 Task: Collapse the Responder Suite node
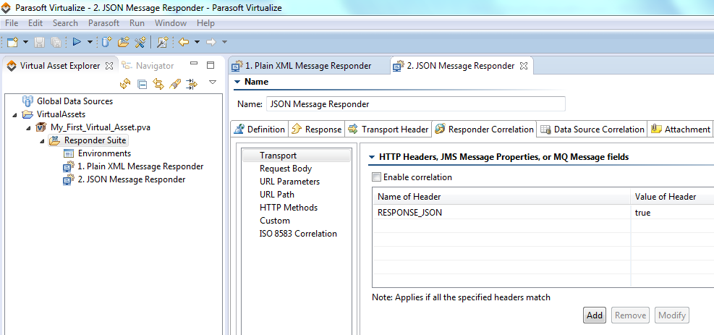[x=43, y=140]
